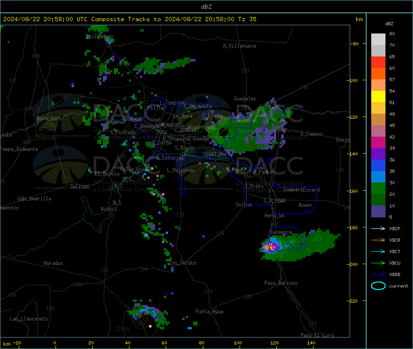Click the 'Punta_Agua' map label
The height and width of the screenshot is (349, 413).
coord(209,311)
